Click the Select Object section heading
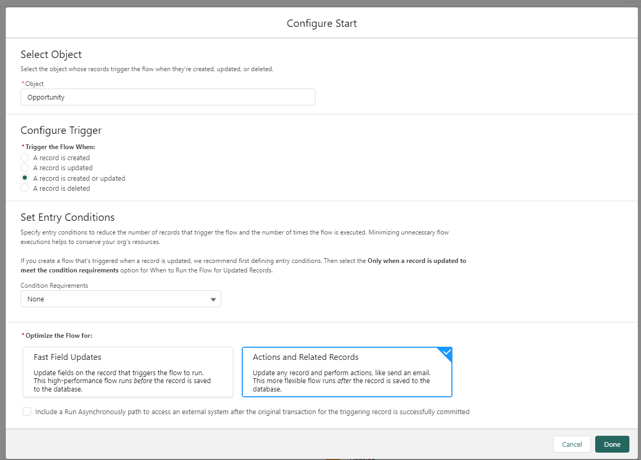Image resolution: width=641 pixels, height=460 pixels. click(51, 54)
